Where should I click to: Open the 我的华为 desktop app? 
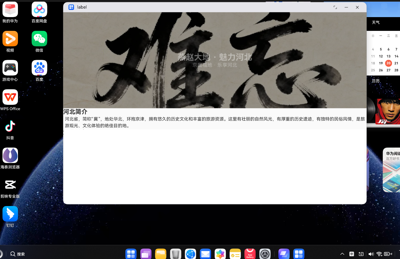point(10,10)
